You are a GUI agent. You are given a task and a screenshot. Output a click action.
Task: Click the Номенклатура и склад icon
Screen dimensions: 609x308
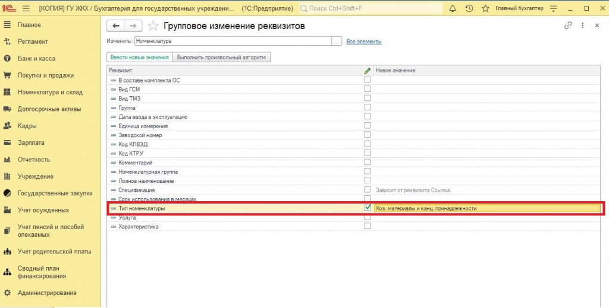point(7,92)
